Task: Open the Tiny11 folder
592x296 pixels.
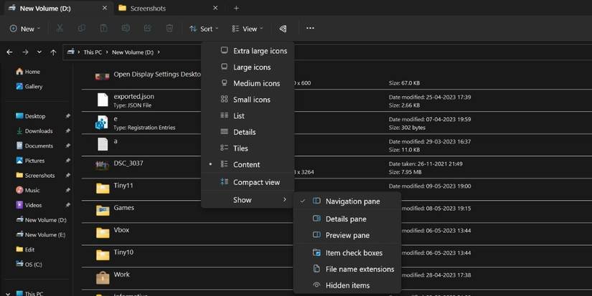Action: (x=123, y=186)
